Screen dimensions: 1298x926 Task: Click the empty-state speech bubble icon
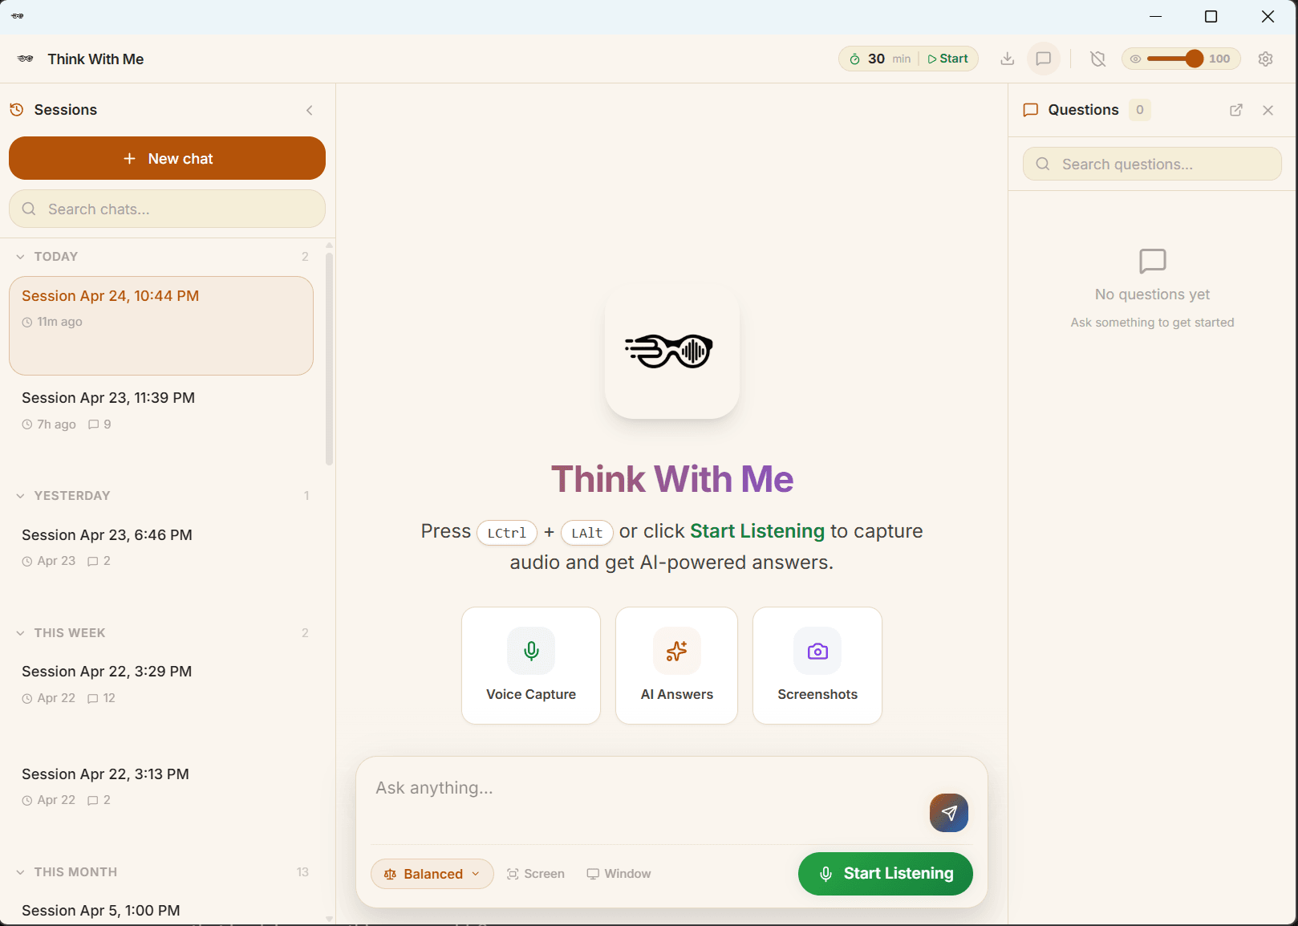pyautogui.click(x=1153, y=261)
